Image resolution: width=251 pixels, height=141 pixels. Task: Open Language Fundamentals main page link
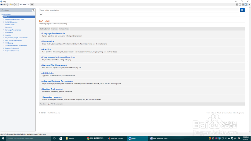tap(54, 33)
